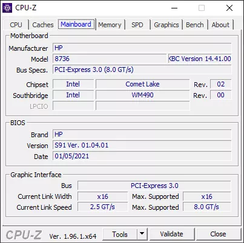This screenshot has width=244, height=243.
Task: Click the Current Link Speed value
Action: [102, 207]
